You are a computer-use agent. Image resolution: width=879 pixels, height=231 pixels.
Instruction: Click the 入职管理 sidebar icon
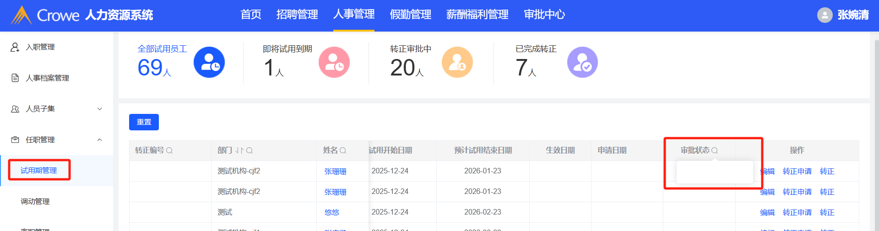coord(15,47)
